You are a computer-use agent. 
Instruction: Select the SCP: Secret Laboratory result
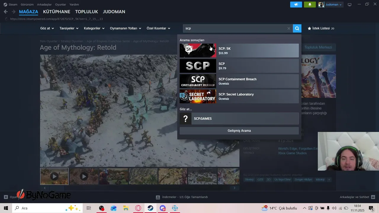pos(239,96)
